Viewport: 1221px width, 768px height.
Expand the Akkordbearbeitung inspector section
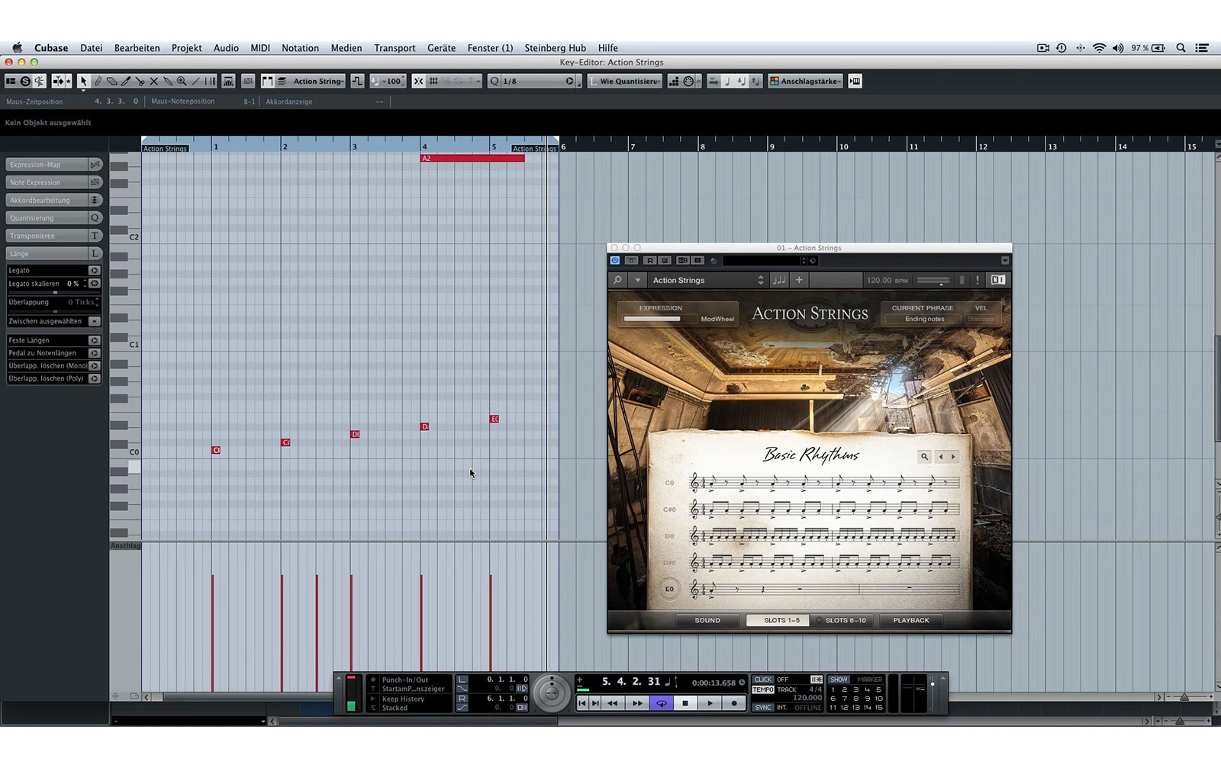(54, 200)
